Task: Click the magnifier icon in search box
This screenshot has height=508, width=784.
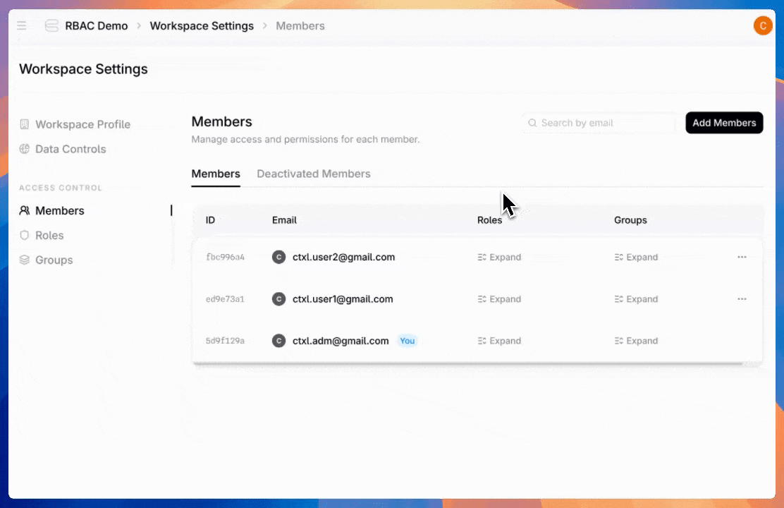Action: tap(533, 123)
